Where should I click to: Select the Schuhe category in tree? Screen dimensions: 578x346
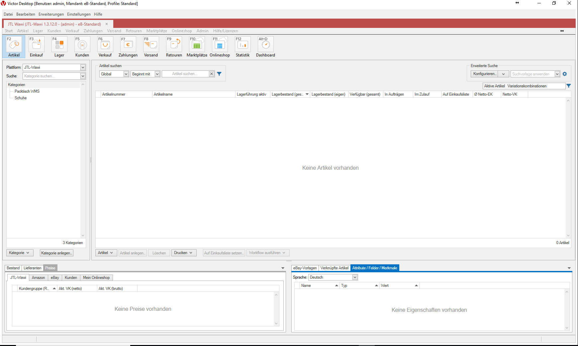(x=21, y=98)
